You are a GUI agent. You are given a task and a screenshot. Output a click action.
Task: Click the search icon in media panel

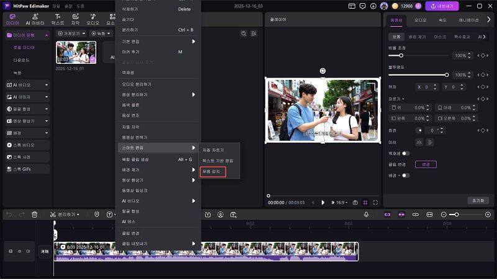click(x=244, y=33)
